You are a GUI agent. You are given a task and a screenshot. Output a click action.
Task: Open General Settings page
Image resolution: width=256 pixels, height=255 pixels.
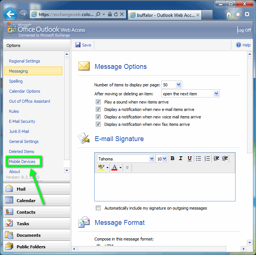pos(24,141)
